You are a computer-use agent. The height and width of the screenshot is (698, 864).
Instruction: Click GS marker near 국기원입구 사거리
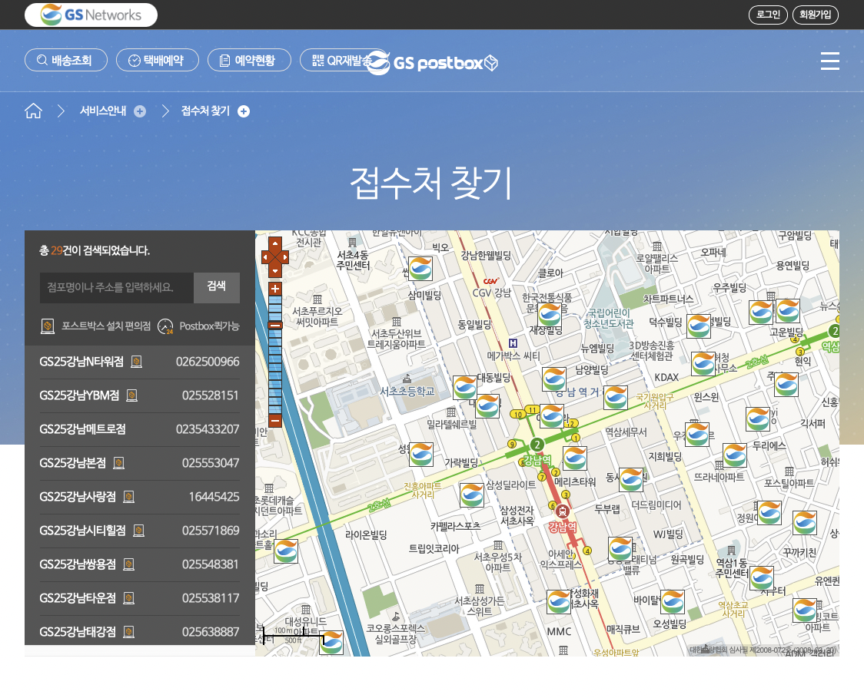point(616,398)
